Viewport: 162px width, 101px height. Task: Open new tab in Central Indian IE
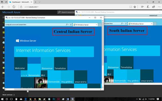point(100,25)
